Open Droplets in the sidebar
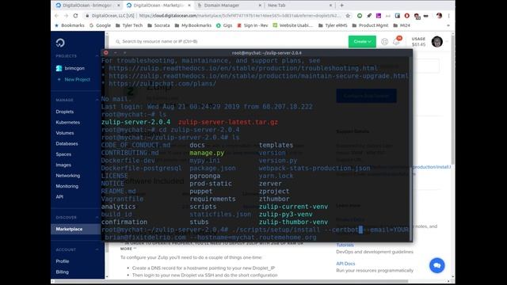 click(x=65, y=112)
